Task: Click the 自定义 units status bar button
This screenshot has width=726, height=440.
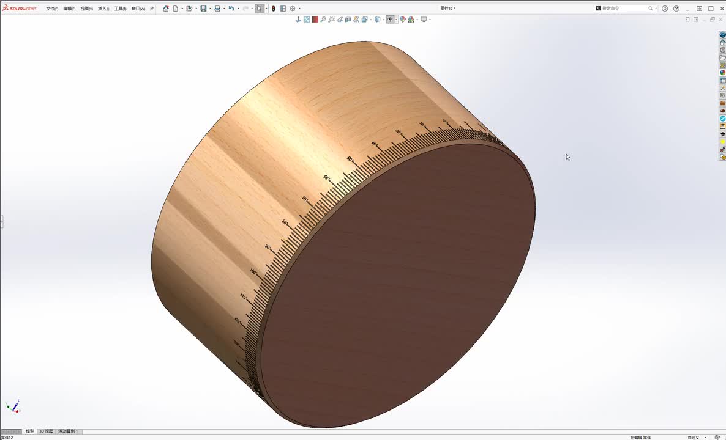Action: pyautogui.click(x=693, y=437)
